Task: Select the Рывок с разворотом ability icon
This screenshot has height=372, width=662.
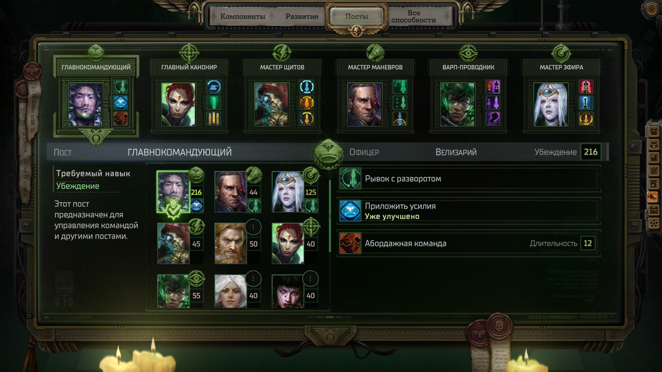Action: [x=350, y=178]
